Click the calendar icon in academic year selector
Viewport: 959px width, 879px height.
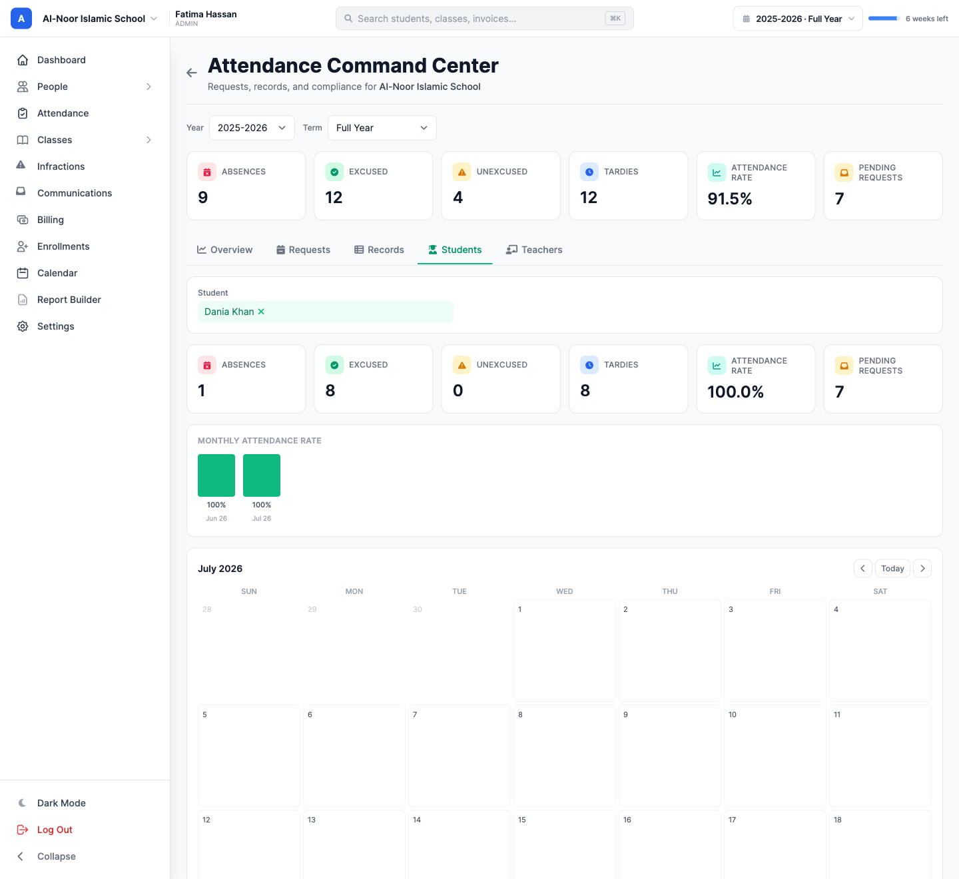747,19
